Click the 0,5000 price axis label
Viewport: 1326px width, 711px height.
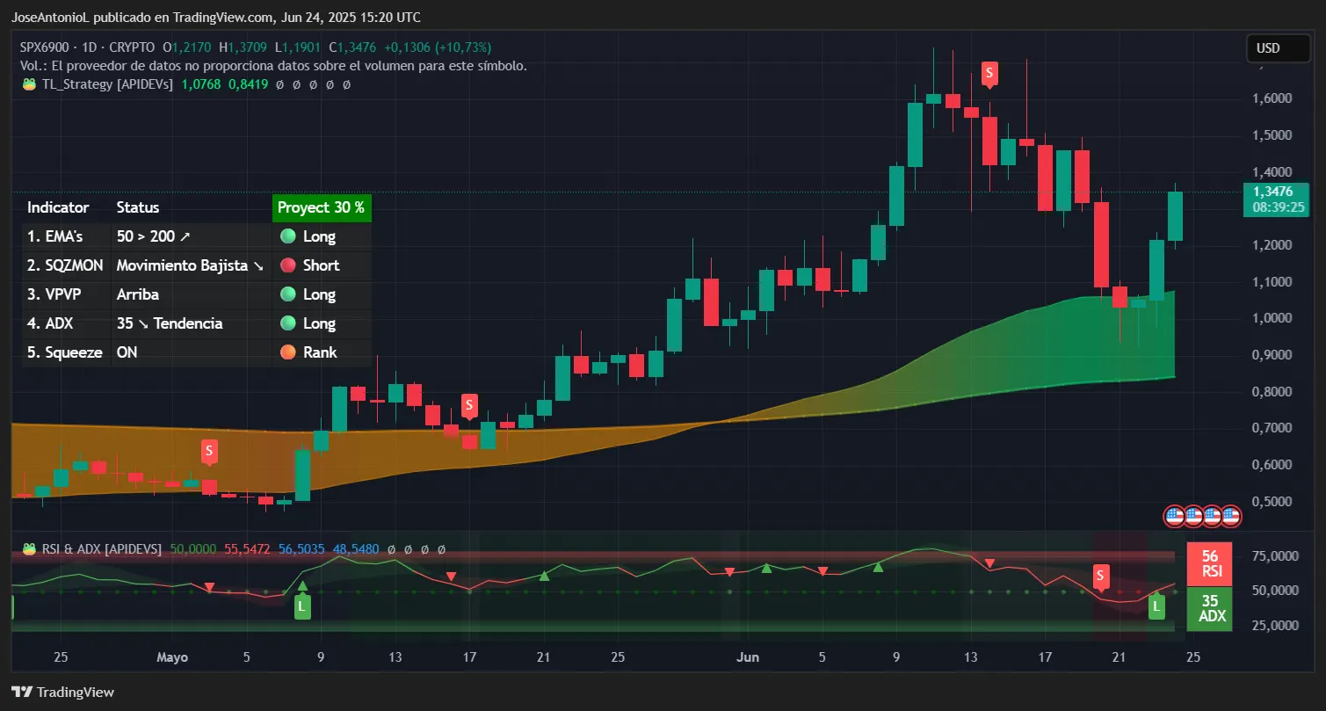click(1273, 501)
